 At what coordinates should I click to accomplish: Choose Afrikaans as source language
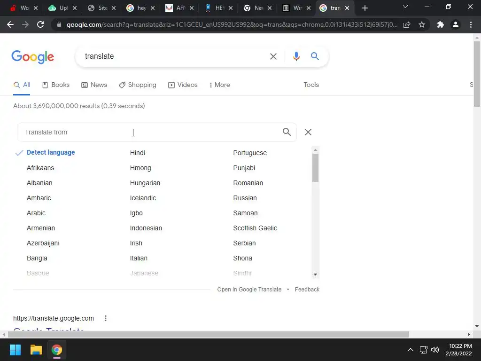(x=40, y=168)
